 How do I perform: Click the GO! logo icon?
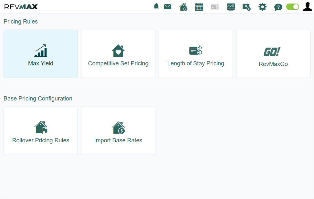[x=272, y=52]
